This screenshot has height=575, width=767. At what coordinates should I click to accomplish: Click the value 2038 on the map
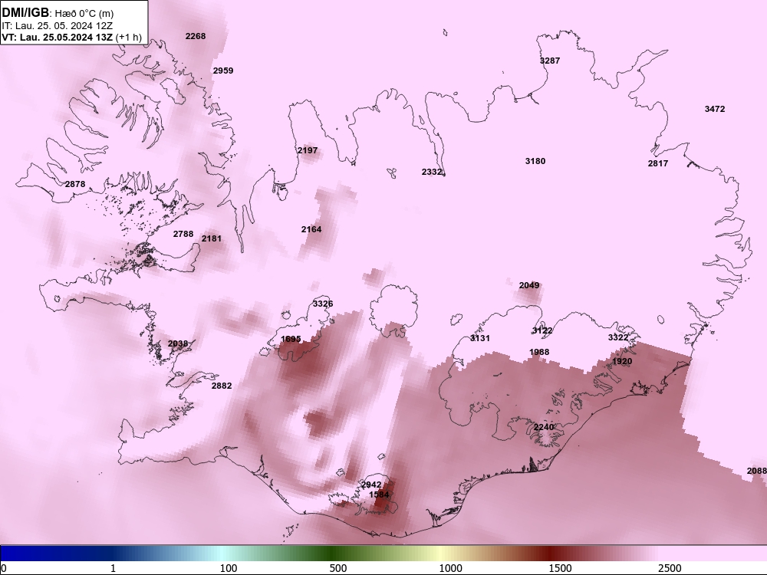(x=178, y=343)
